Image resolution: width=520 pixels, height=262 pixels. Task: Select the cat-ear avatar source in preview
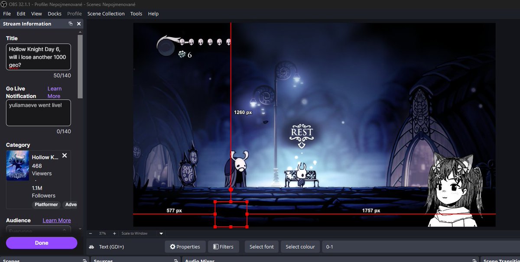pyautogui.click(x=455, y=189)
